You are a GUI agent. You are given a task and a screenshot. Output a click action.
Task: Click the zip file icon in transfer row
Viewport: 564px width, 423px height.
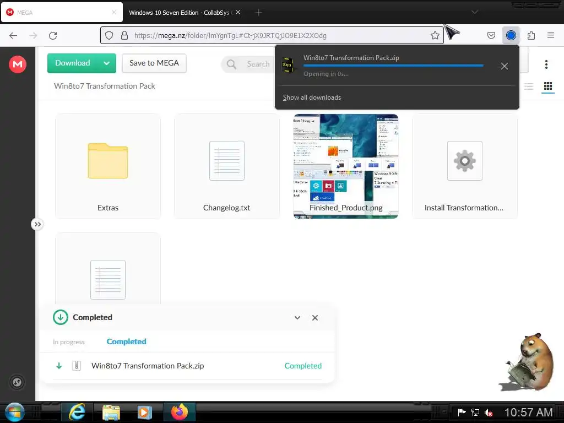tap(77, 366)
